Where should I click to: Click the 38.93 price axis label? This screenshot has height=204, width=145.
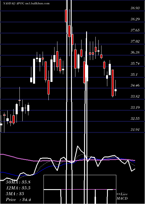click(135, 8)
